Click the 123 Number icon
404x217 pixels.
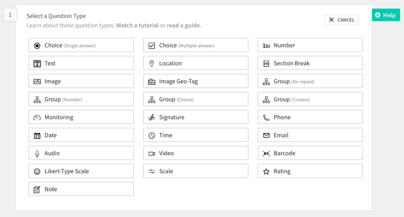click(x=266, y=46)
